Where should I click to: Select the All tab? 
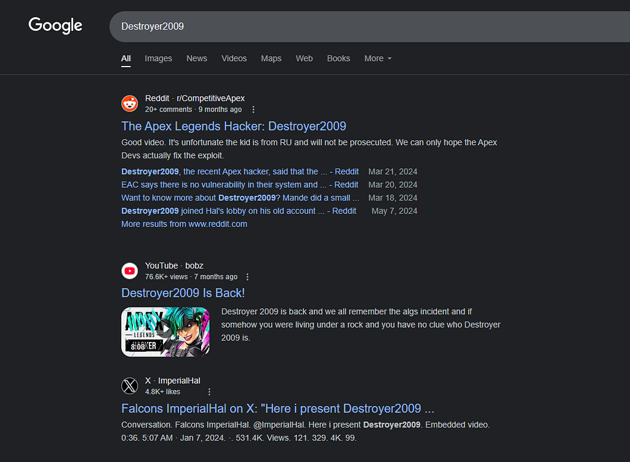[x=126, y=59]
